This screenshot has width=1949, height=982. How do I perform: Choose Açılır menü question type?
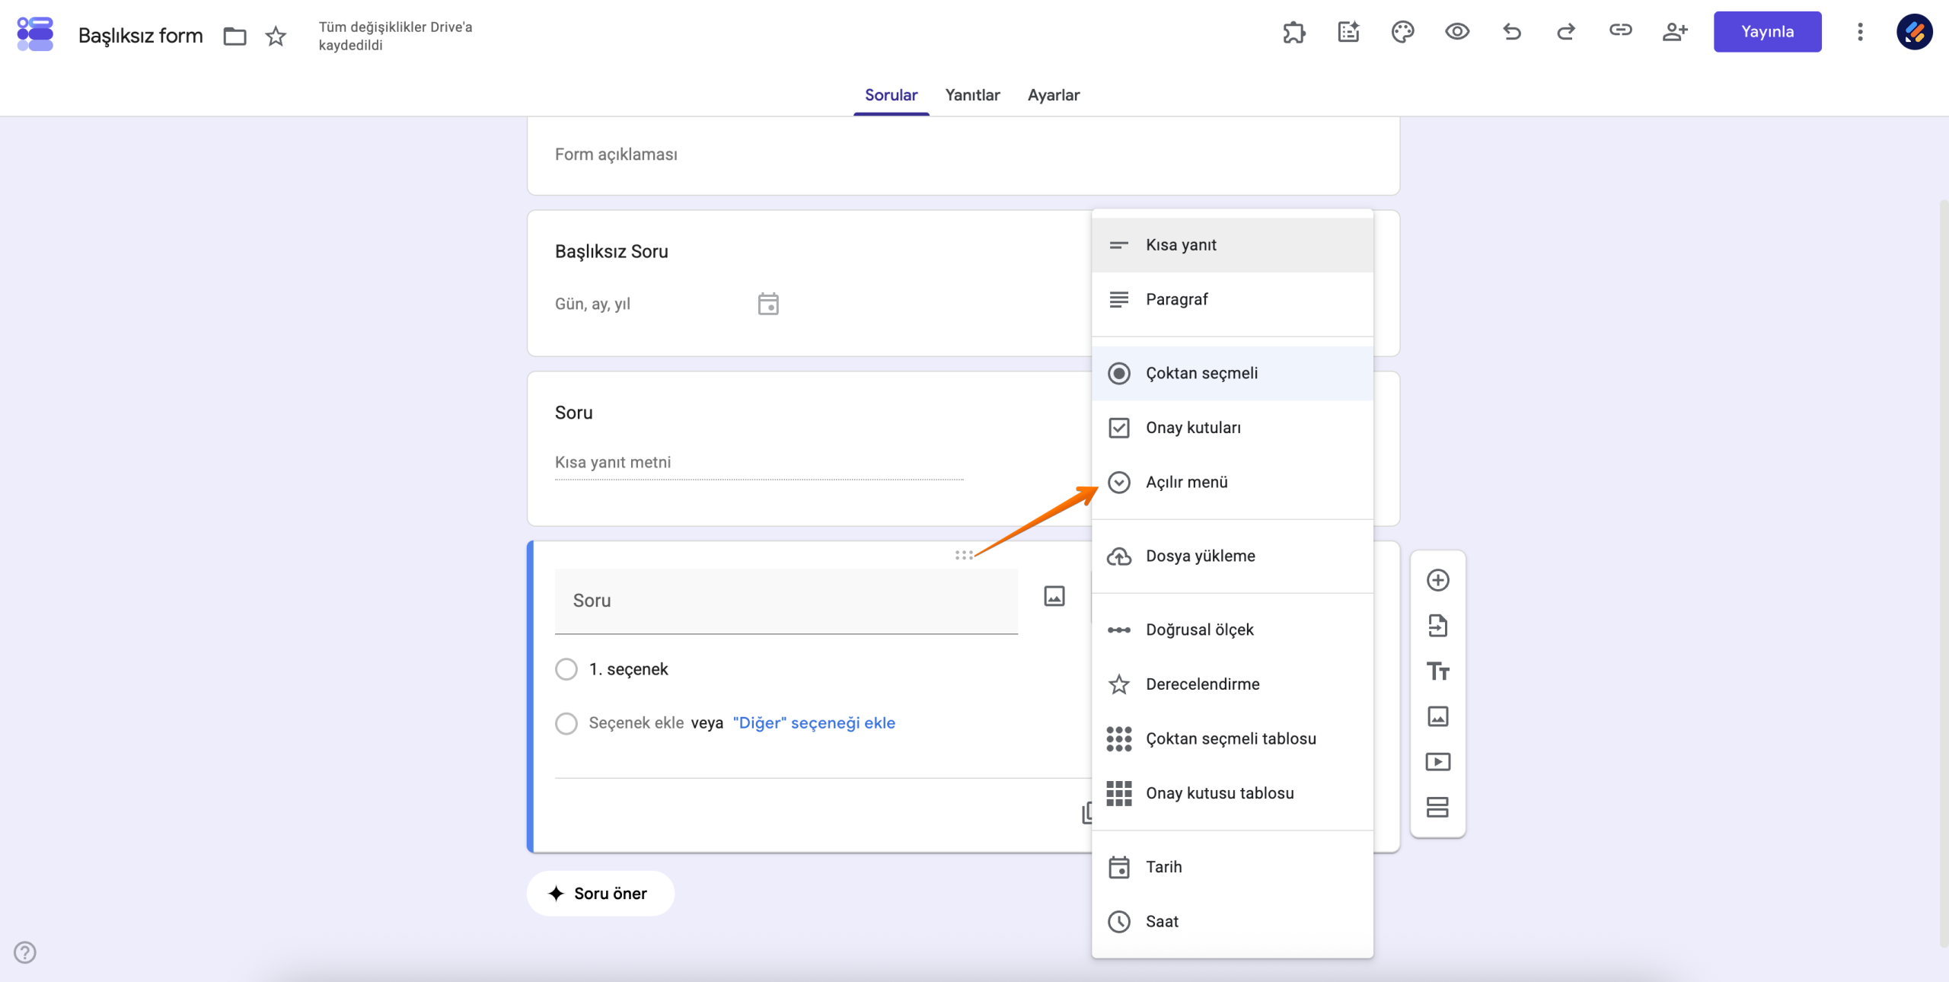click(1232, 482)
